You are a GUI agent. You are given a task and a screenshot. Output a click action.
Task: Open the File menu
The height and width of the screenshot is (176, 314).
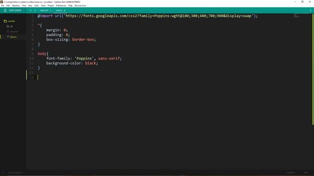point(2,5)
